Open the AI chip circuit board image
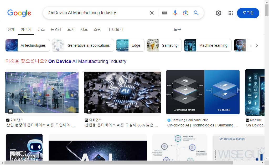 point(122,92)
